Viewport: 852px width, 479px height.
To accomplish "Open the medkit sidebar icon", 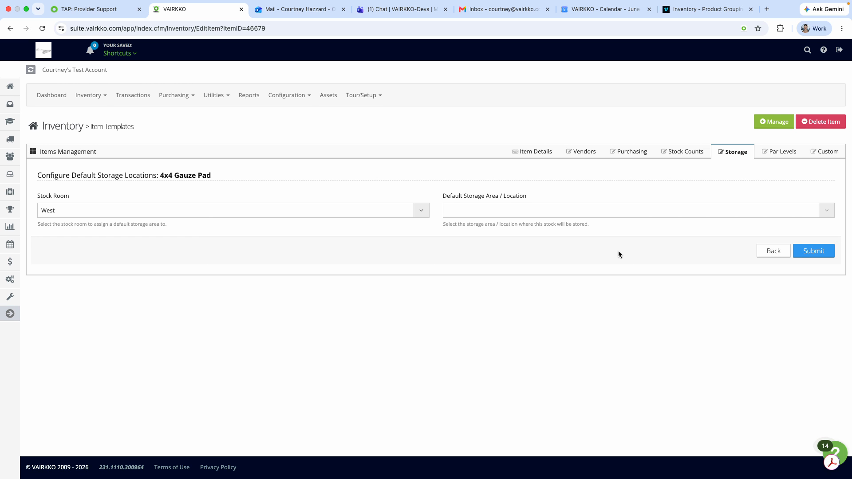I will tap(10, 192).
